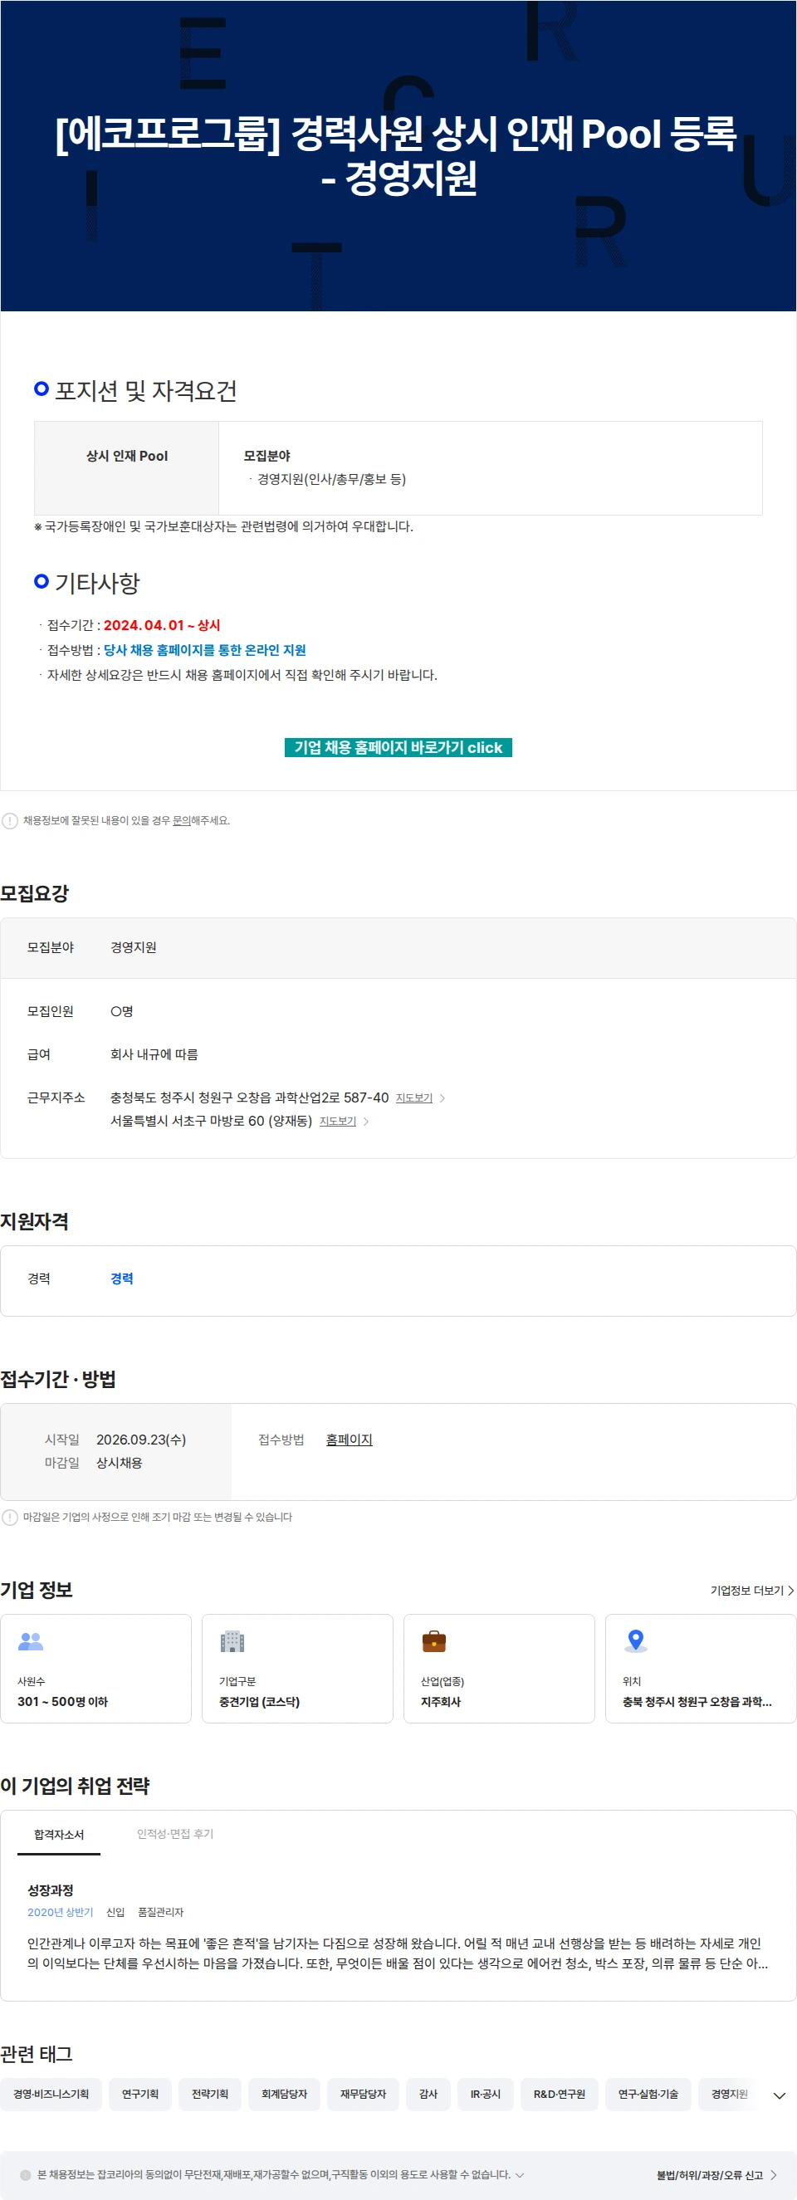Select the 합격자소서 tab
This screenshot has width=797, height=2200.
point(59,1835)
